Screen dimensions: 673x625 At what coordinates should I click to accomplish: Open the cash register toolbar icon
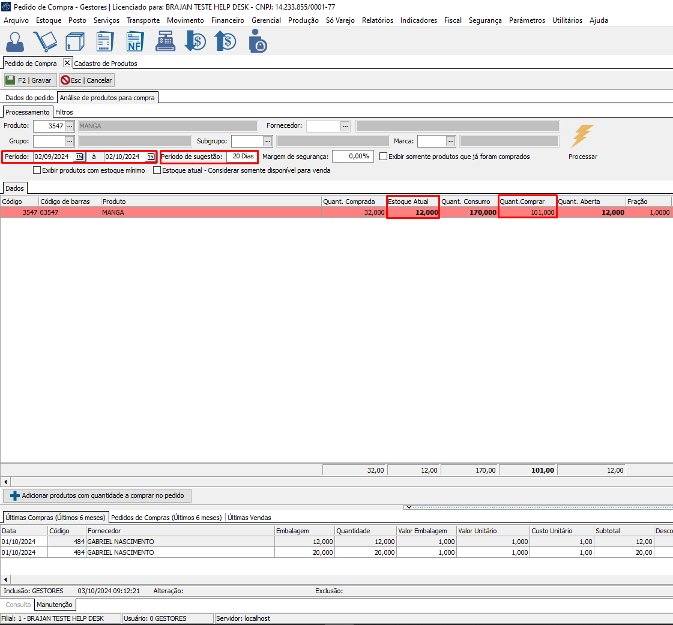[165, 41]
